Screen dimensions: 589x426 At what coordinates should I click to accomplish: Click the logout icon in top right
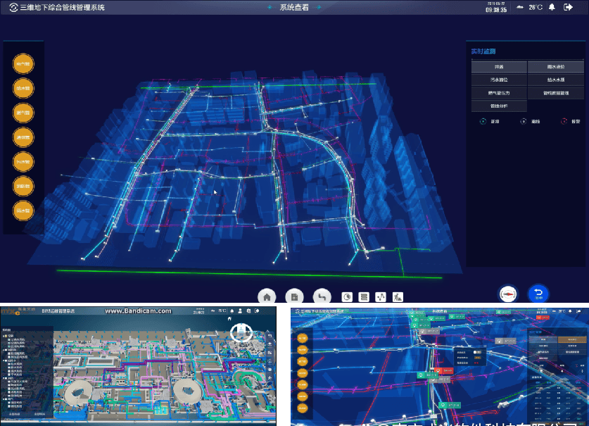[568, 7]
